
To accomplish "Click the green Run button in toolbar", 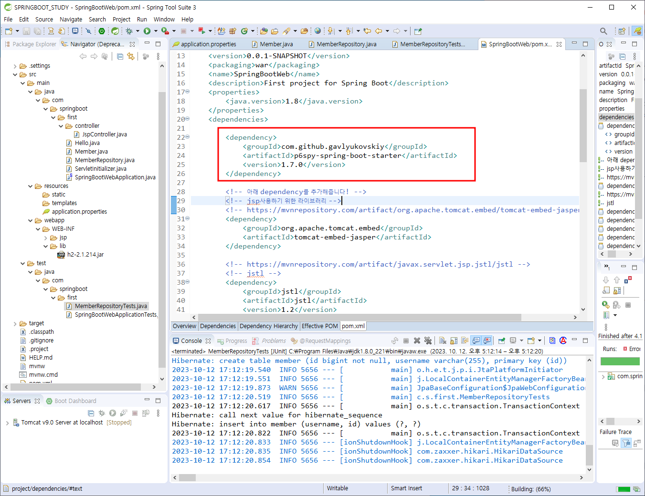I will click(147, 31).
